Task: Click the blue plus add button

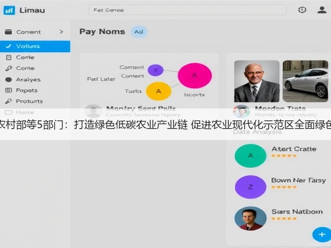Action: [322, 235]
